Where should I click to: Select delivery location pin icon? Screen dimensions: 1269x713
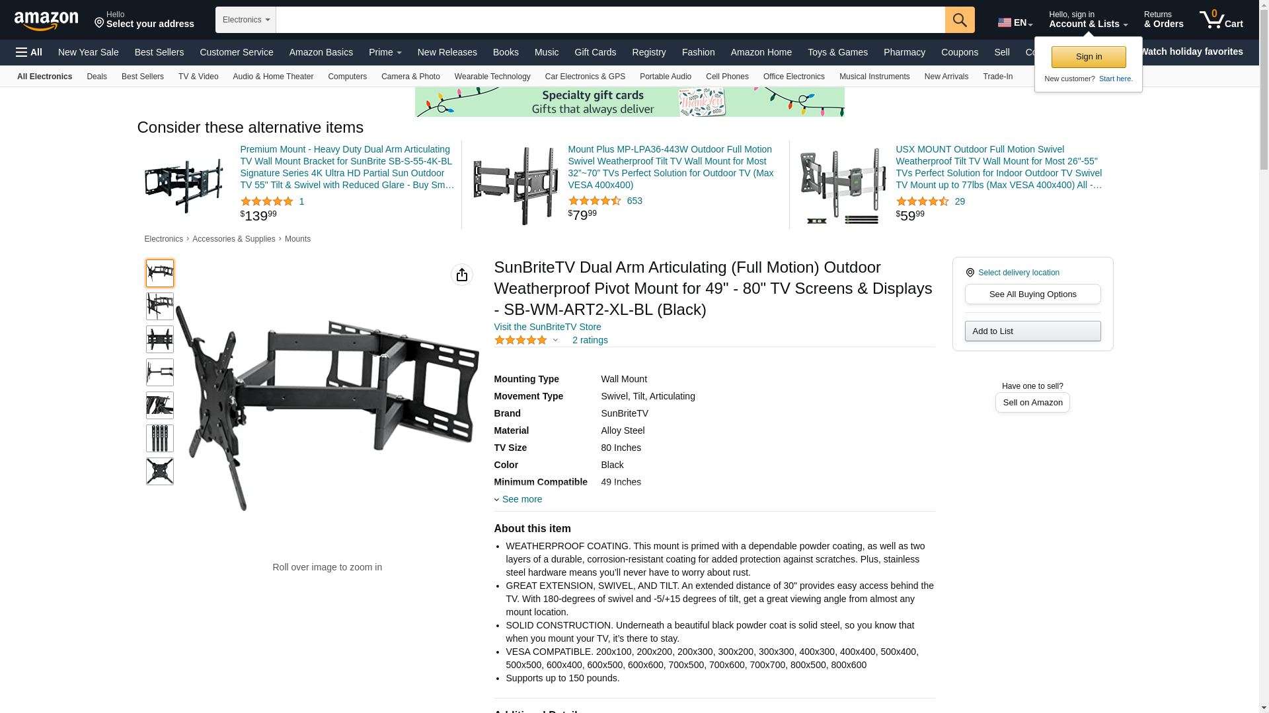(x=970, y=273)
